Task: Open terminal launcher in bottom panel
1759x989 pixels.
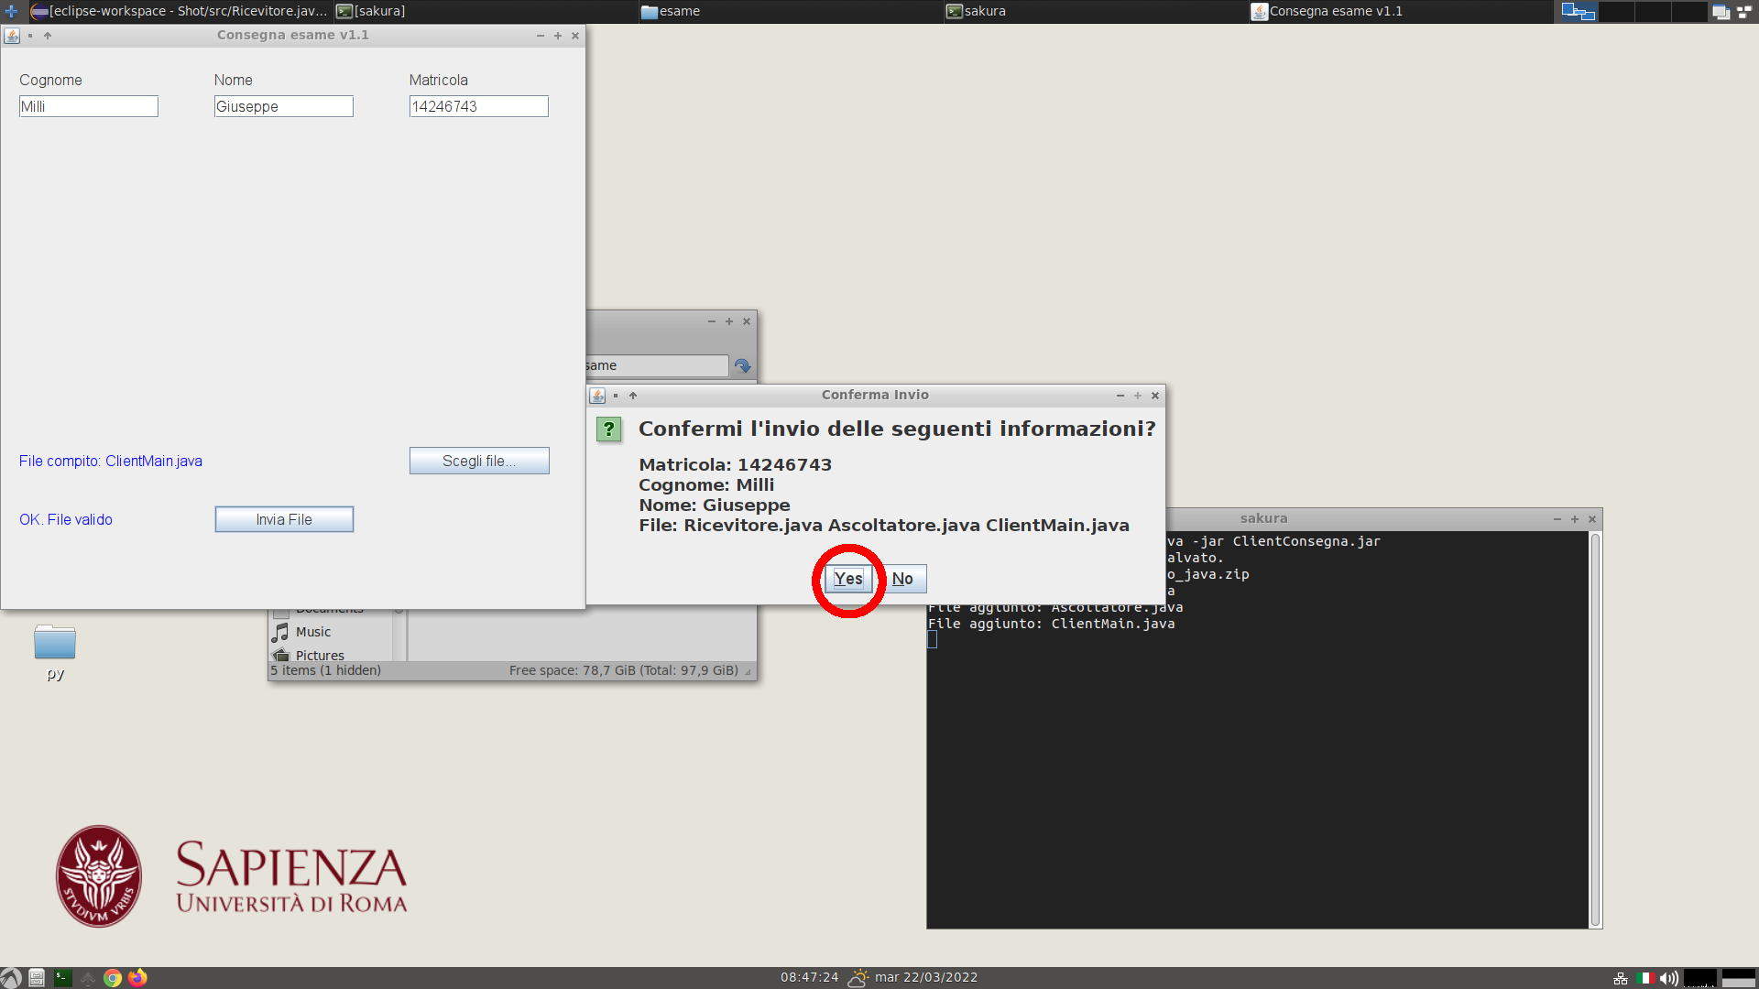Action: (x=62, y=978)
